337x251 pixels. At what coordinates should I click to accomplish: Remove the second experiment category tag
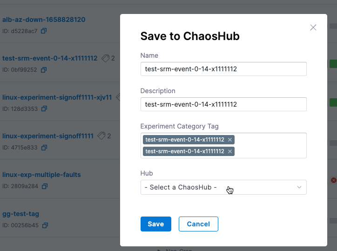[x=230, y=151]
